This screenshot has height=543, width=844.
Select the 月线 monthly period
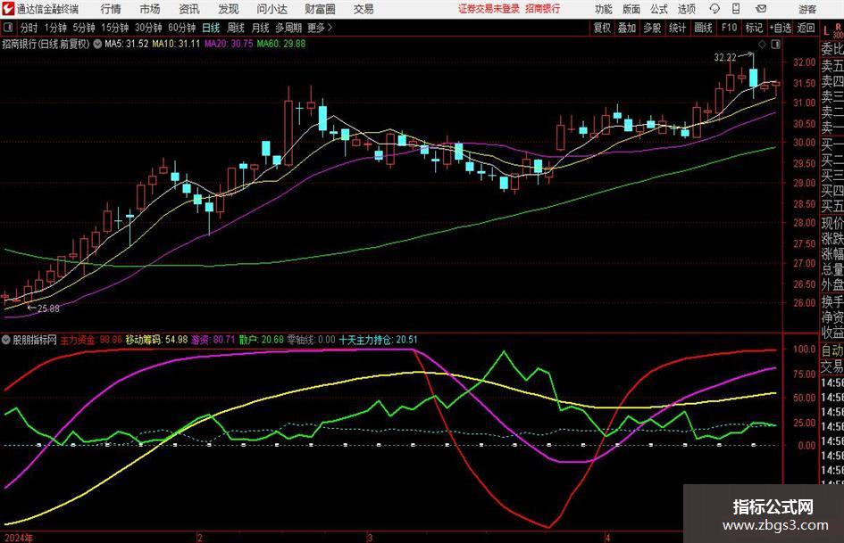(260, 28)
